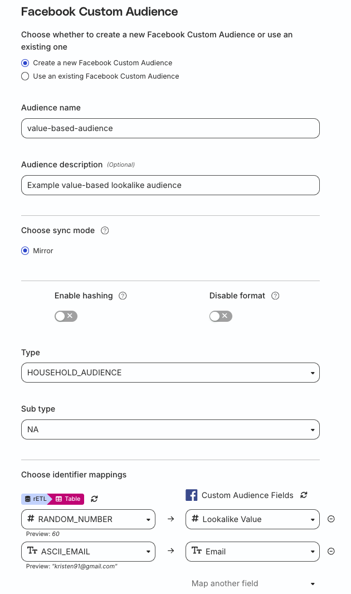351x594 pixels.
Task: Select Create a new Facebook Custom Audience
Action: [x=25, y=63]
